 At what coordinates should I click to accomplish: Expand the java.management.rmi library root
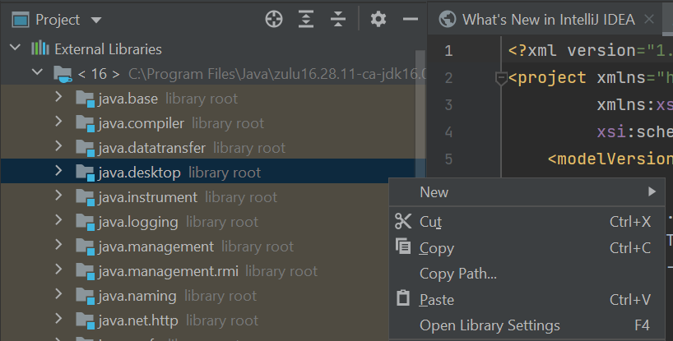[58, 270]
